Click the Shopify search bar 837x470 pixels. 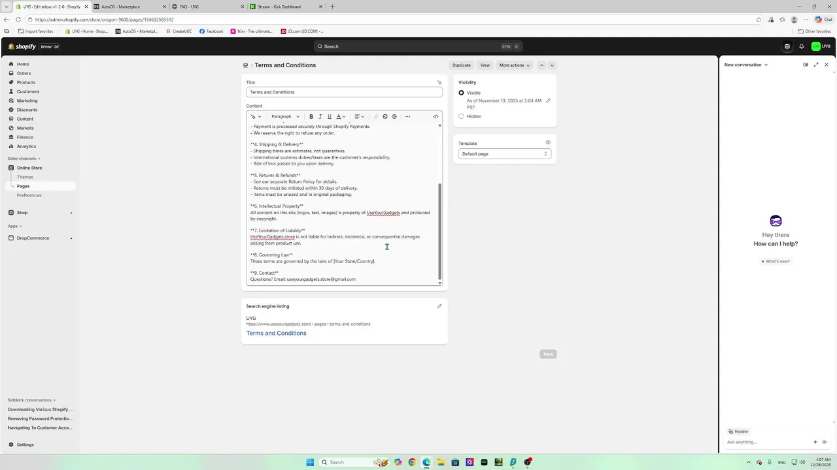pos(418,46)
